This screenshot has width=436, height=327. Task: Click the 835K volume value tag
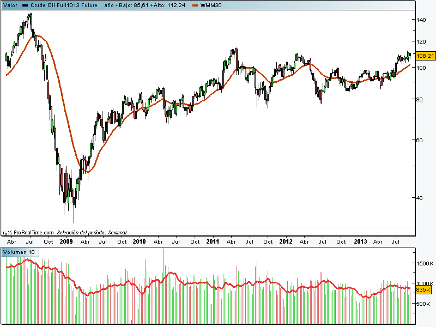pyautogui.click(x=423, y=290)
